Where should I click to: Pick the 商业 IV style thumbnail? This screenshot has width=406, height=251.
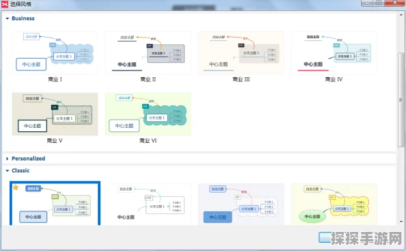point(334,53)
